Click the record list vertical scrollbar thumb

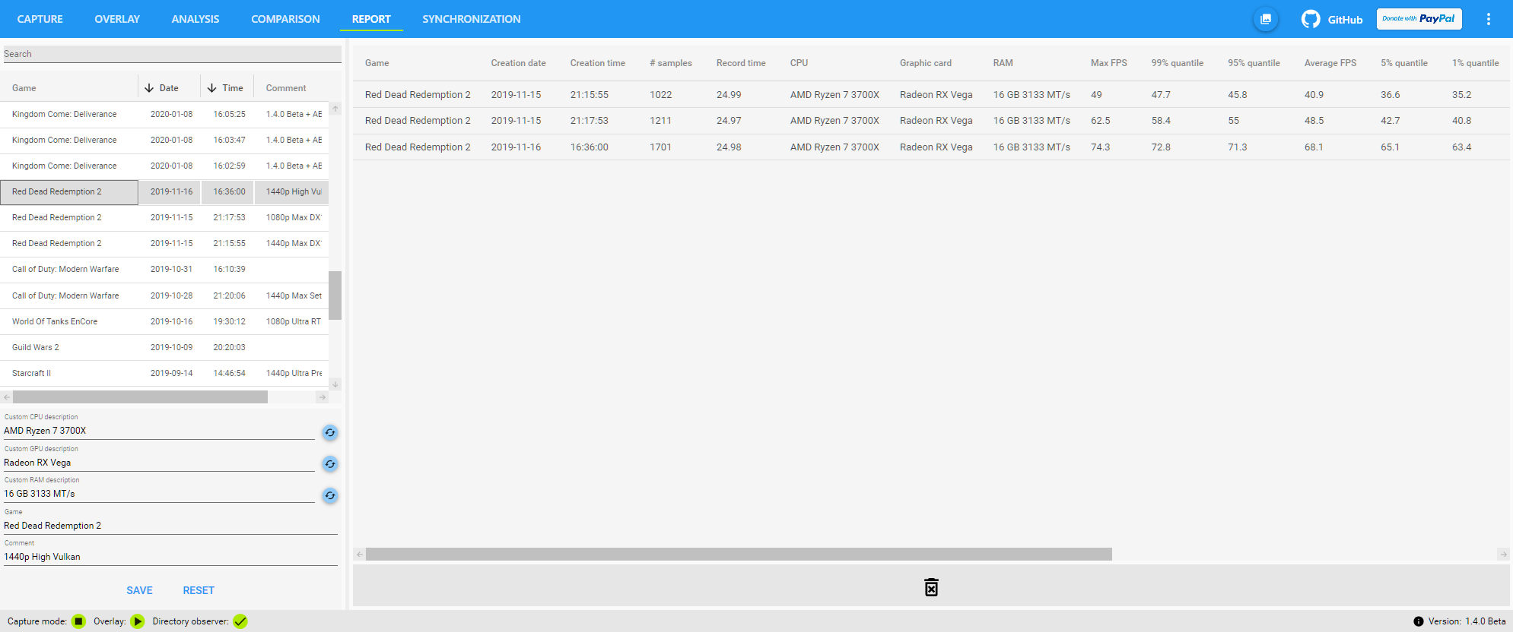[x=335, y=295]
